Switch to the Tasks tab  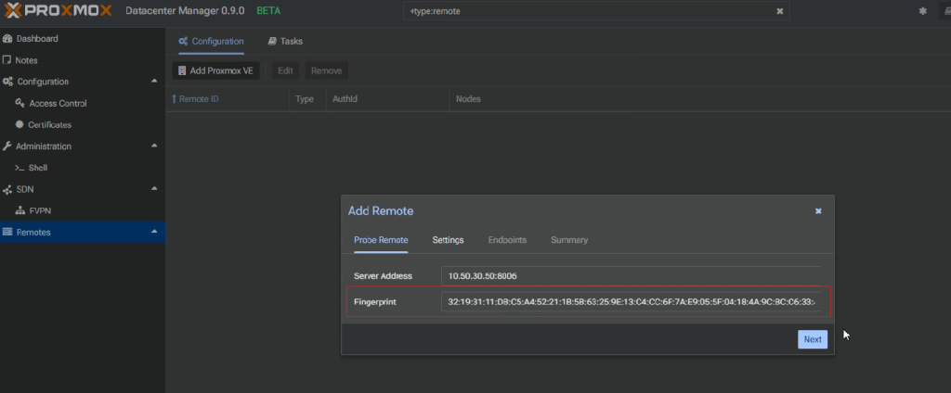coord(285,42)
